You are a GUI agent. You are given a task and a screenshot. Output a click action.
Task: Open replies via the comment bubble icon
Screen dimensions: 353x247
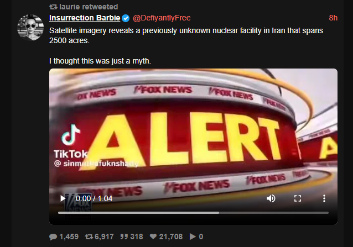point(53,237)
